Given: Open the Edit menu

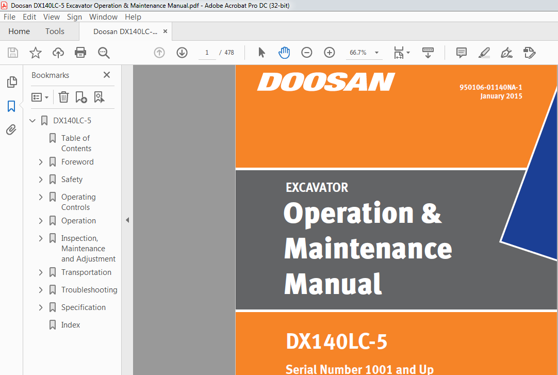Looking at the screenshot, I should coord(29,17).
